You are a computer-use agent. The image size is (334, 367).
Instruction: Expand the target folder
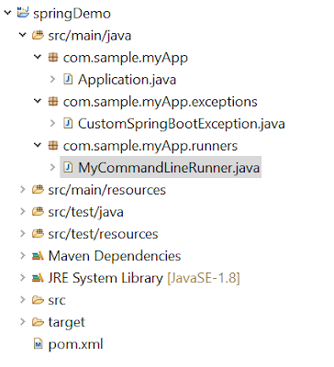click(23, 322)
